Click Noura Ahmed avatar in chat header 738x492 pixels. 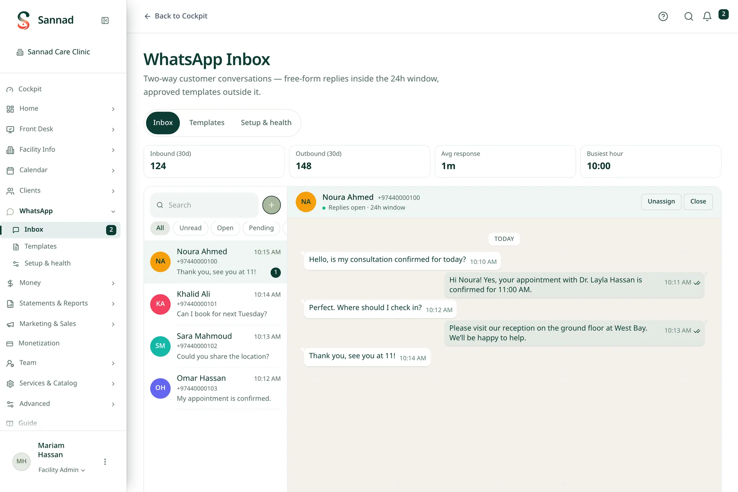(306, 202)
